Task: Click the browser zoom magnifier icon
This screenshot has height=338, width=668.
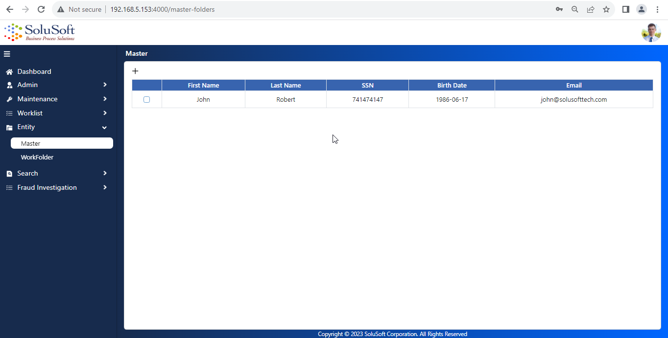Action: 575,9
